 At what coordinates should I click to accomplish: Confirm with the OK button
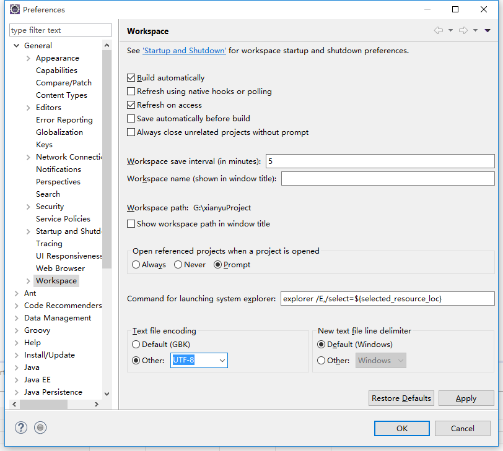[x=402, y=428]
